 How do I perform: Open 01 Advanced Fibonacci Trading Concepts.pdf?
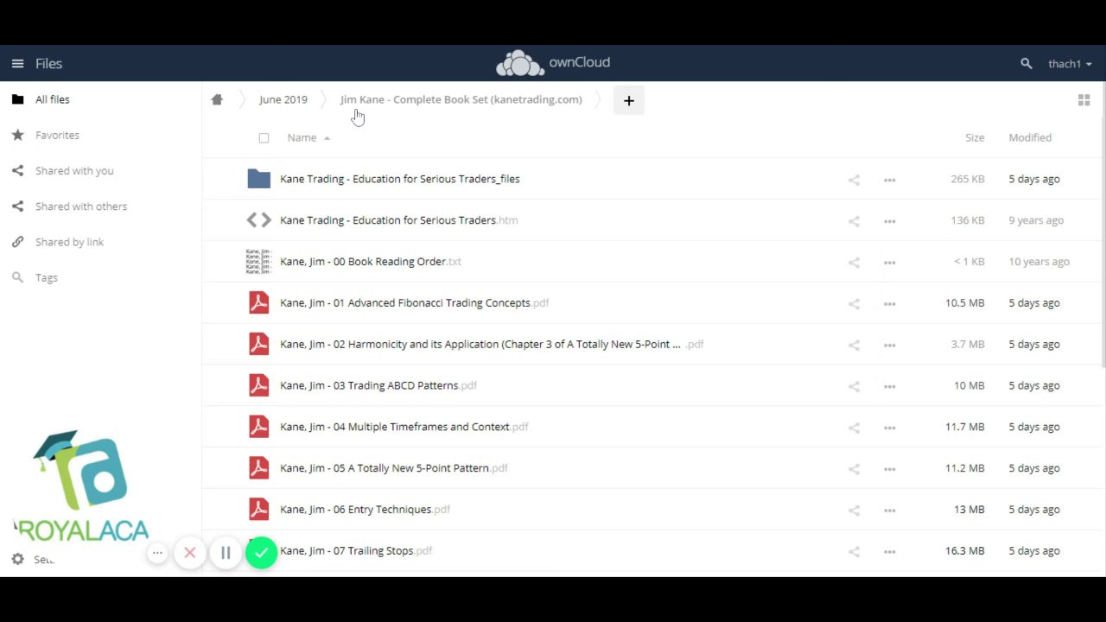click(x=415, y=303)
